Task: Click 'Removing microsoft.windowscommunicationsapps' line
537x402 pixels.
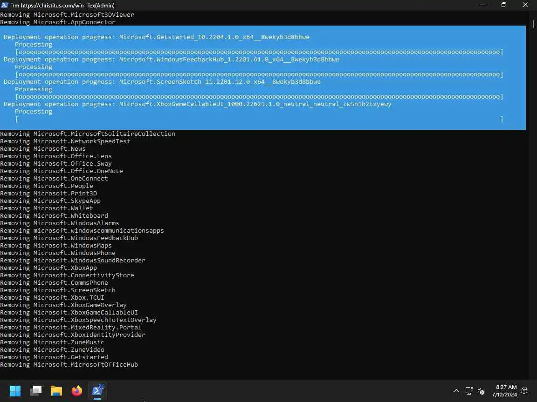Action: point(82,230)
